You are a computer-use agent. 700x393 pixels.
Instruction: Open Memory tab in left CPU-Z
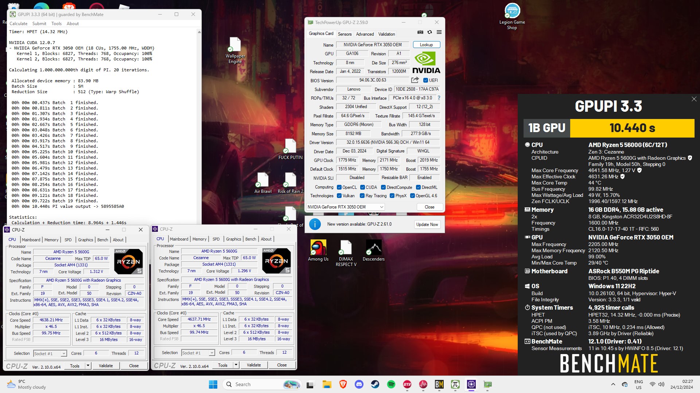tap(51, 240)
